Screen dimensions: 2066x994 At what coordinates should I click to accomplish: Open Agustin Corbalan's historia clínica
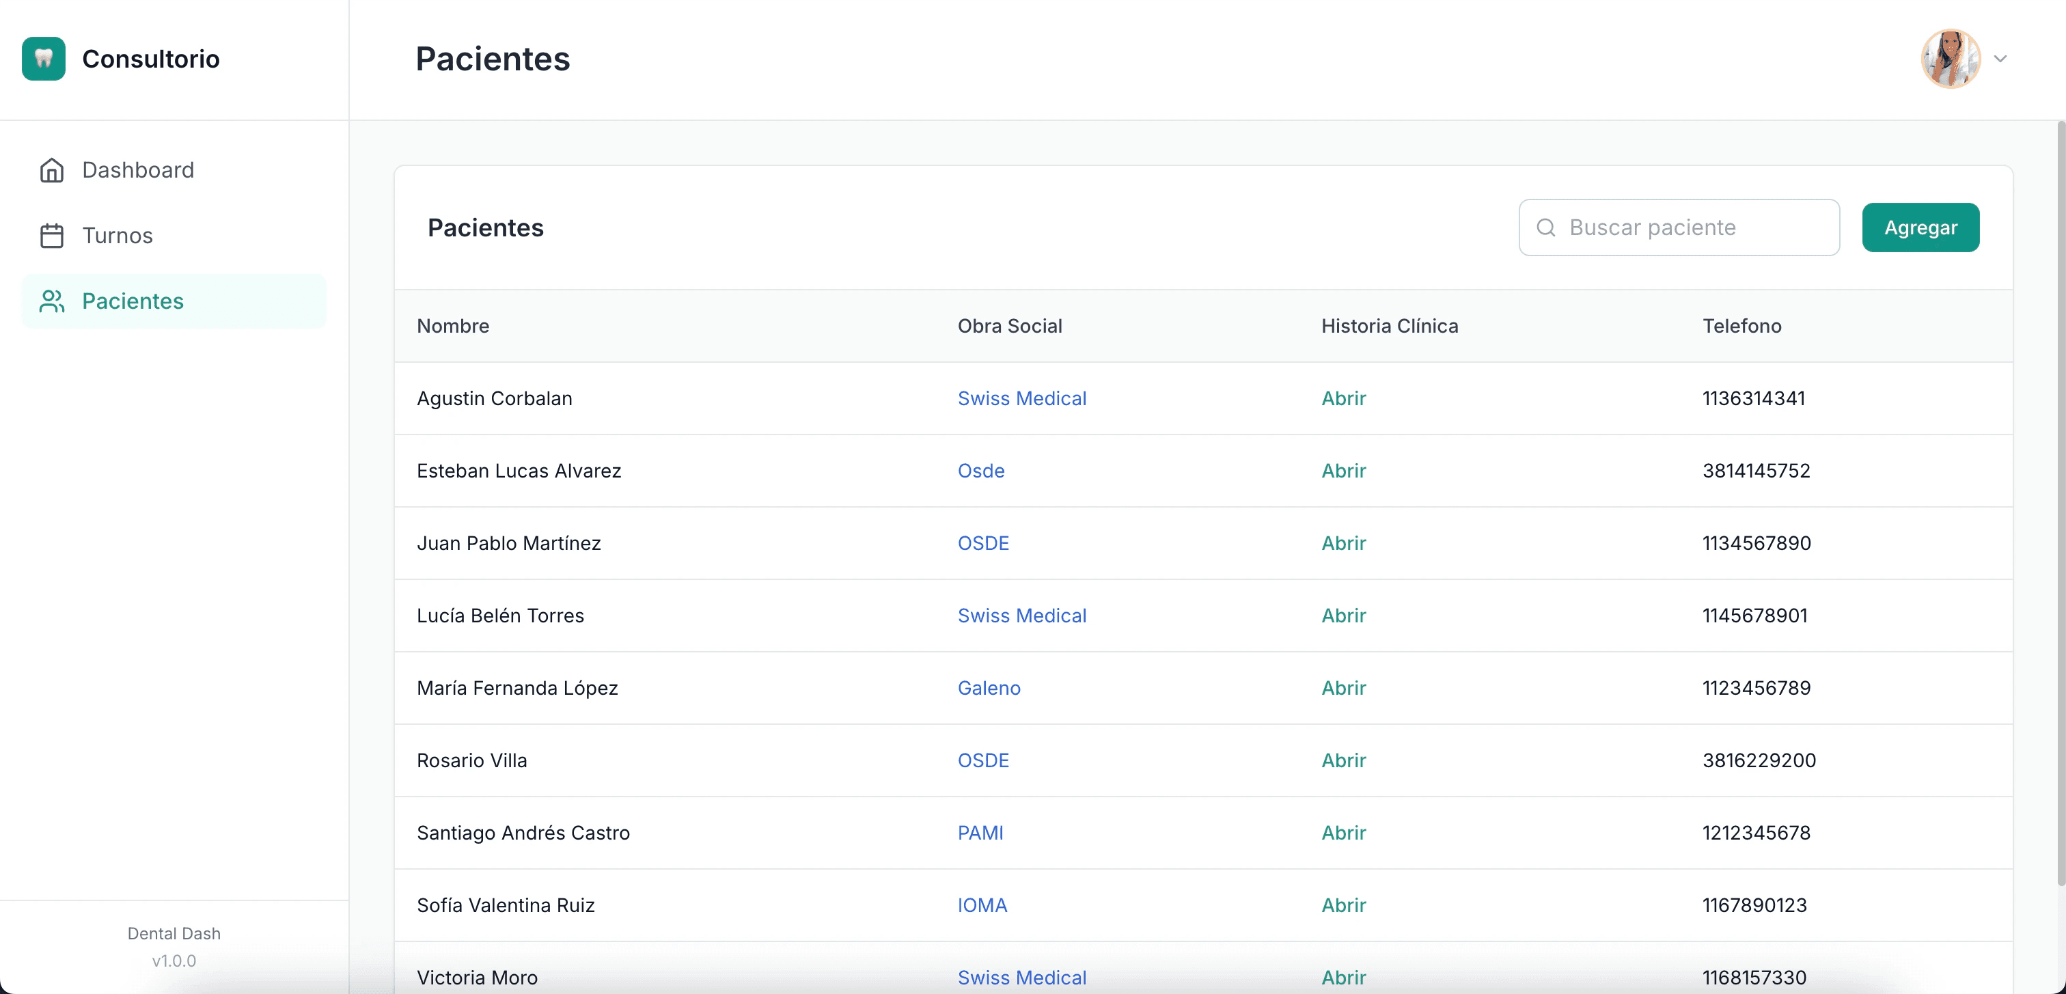(1343, 399)
